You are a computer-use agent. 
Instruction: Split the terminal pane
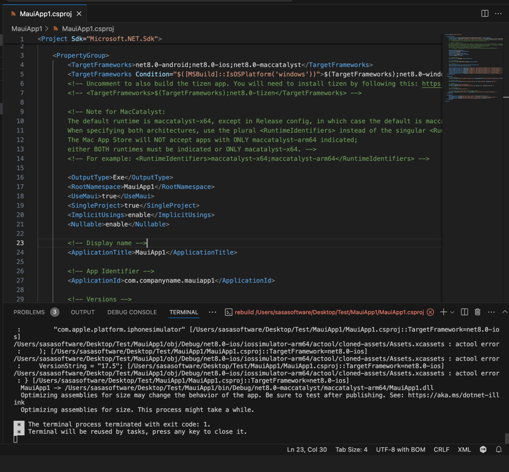[x=465, y=312]
